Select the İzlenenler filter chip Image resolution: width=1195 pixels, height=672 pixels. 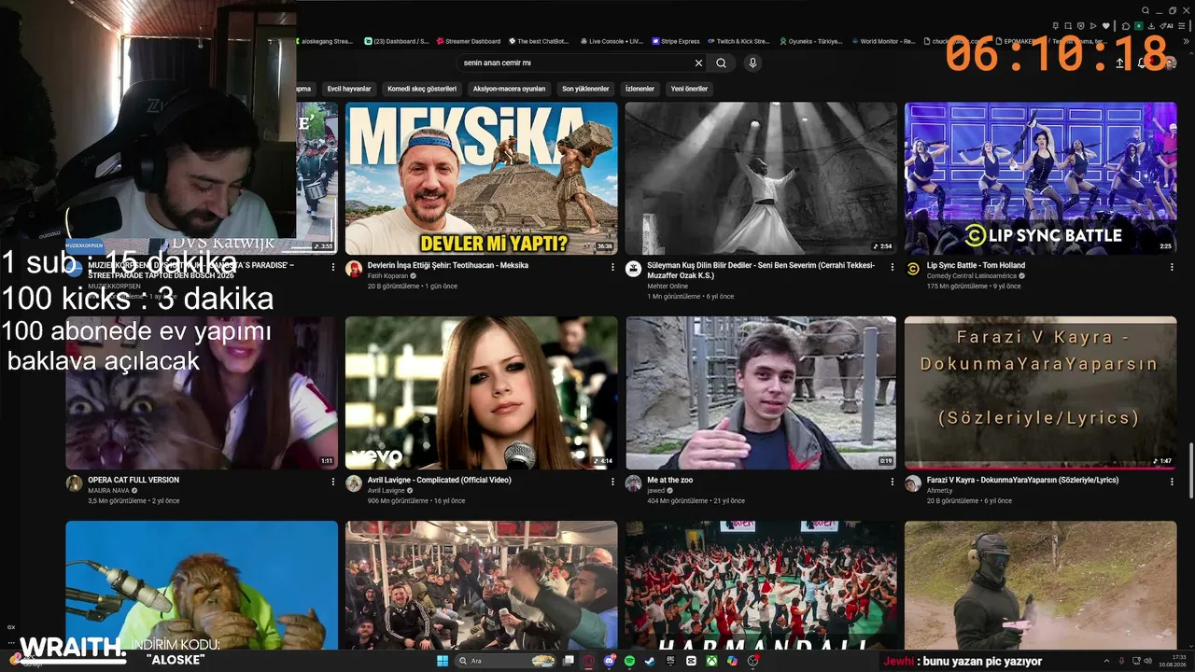640,89
